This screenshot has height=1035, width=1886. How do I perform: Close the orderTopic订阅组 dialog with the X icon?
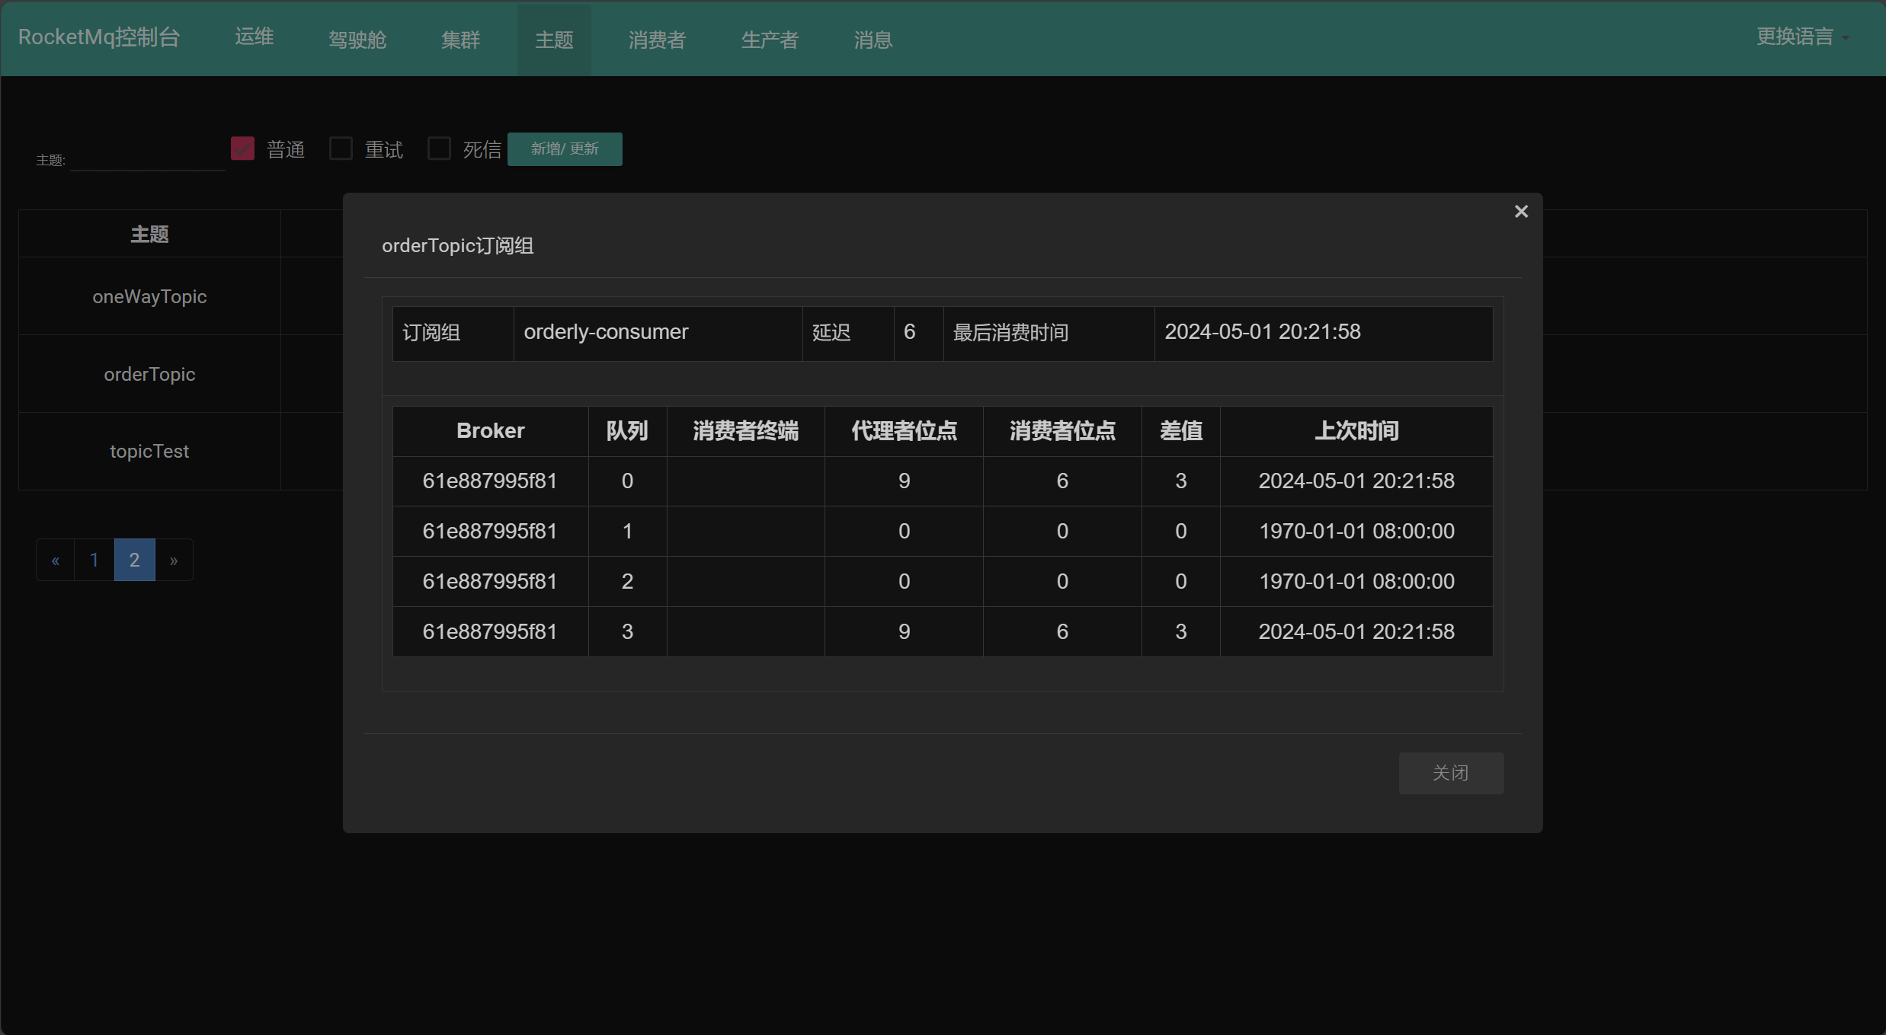pos(1521,211)
